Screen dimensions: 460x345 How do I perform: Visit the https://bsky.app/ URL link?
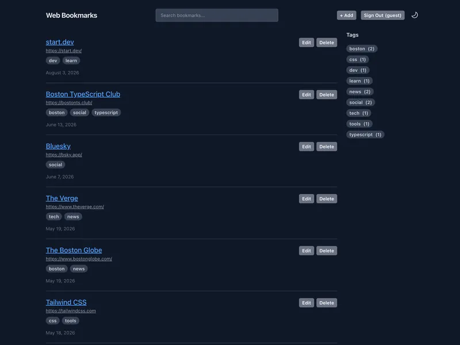(64, 155)
